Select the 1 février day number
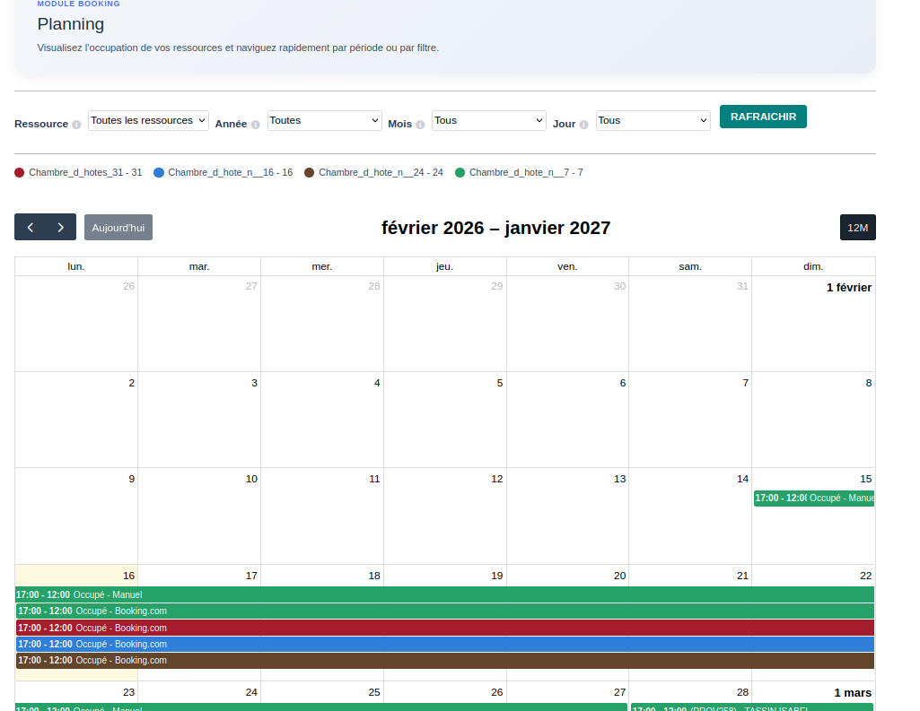The height and width of the screenshot is (711, 920). (x=848, y=287)
